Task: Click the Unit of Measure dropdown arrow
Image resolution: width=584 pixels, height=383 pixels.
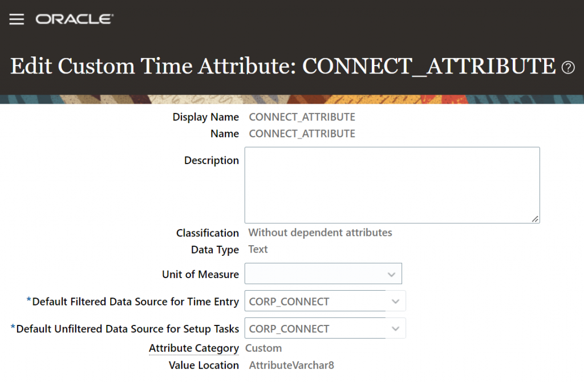Action: (392, 274)
